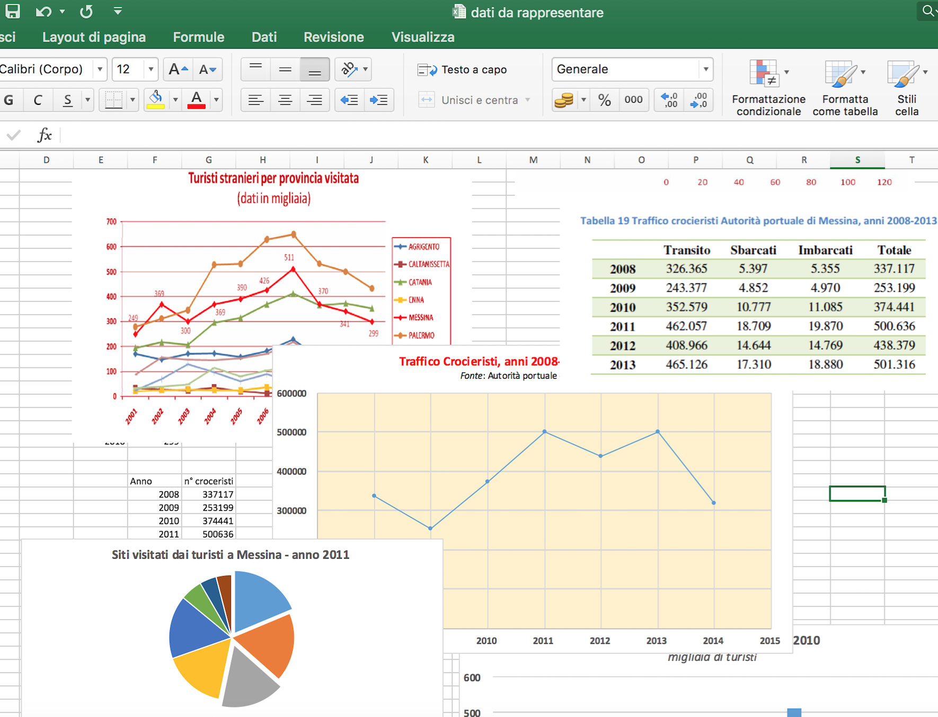This screenshot has height=717, width=938.
Task: Click the decrease indent icon
Action: [350, 100]
